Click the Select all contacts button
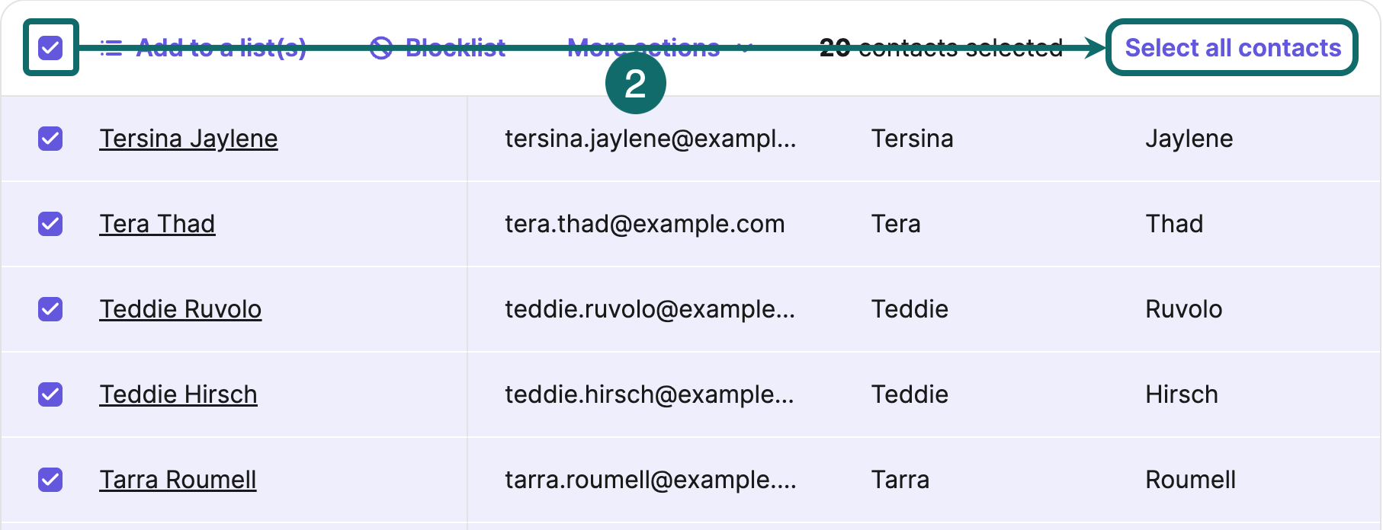Screen dimensions: 1383x530 (1231, 47)
